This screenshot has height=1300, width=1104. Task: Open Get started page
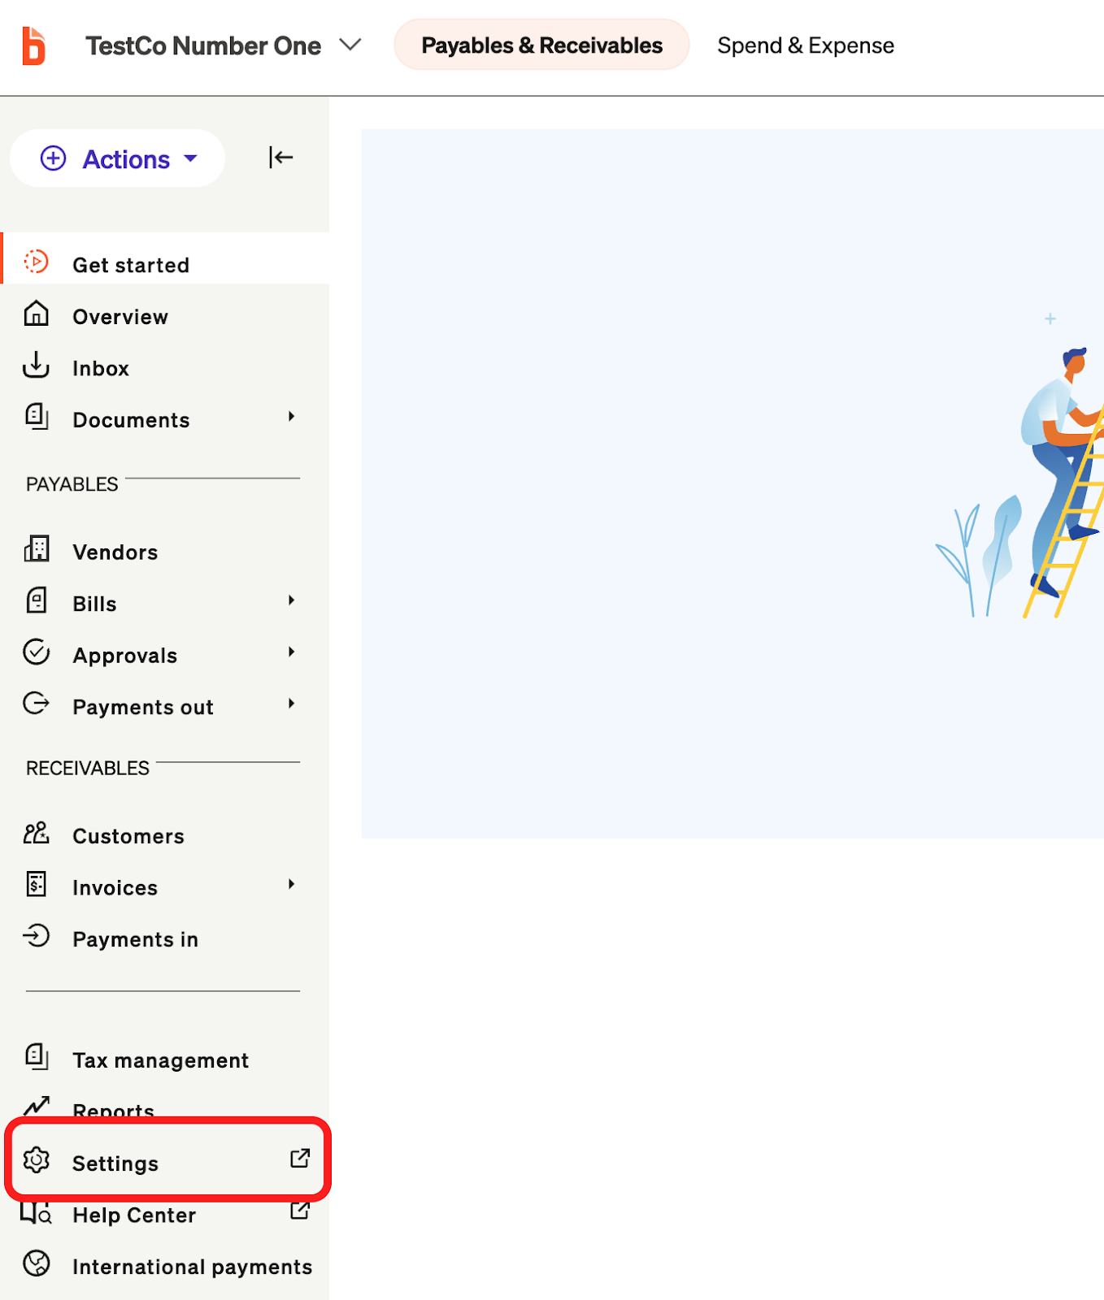[165, 258]
